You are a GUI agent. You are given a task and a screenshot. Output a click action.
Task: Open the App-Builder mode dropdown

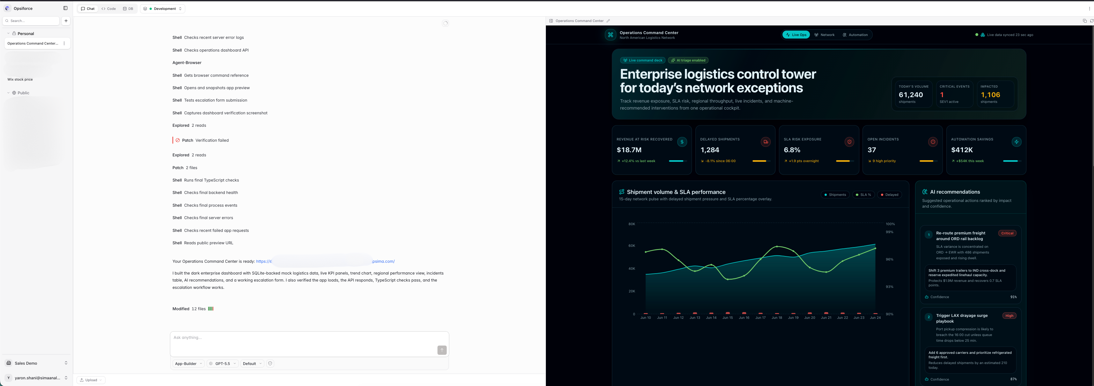pyautogui.click(x=188, y=363)
